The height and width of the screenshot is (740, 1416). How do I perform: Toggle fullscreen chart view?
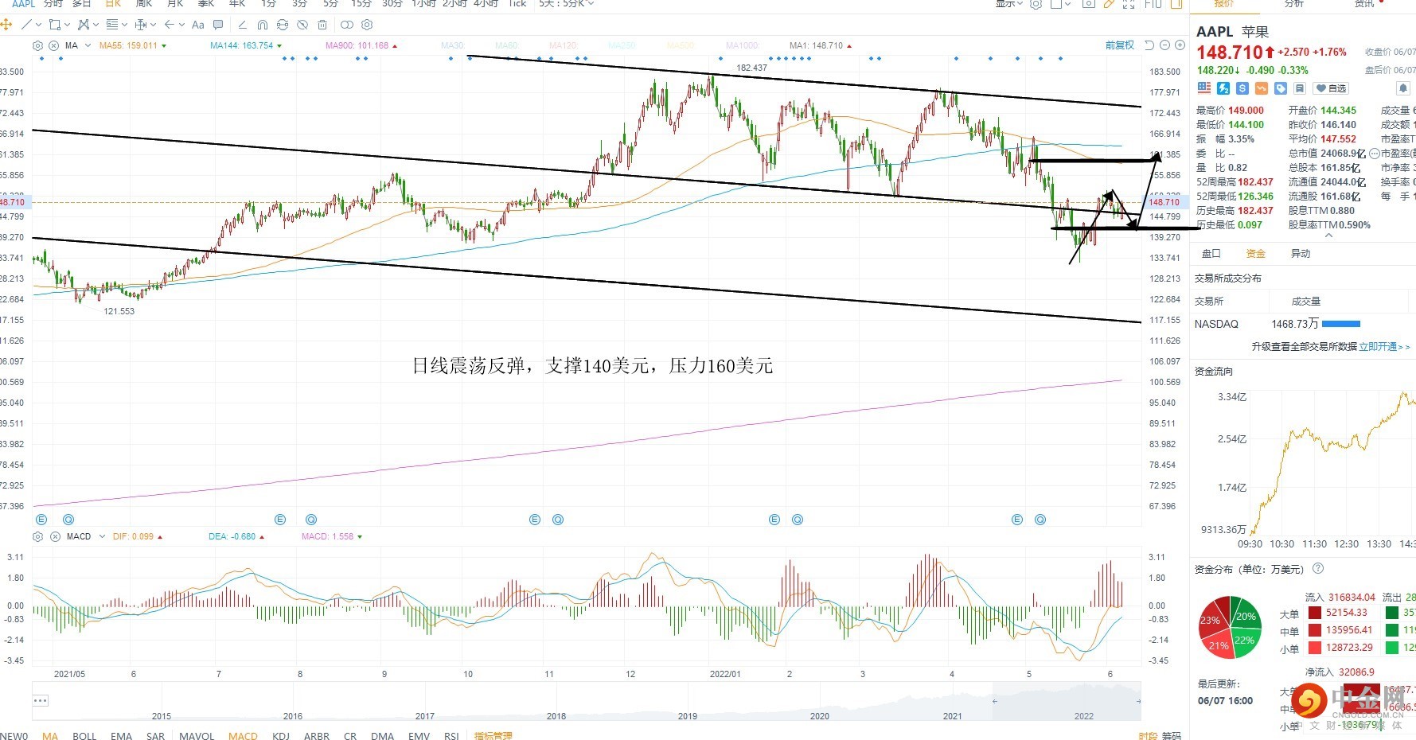(1129, 4)
